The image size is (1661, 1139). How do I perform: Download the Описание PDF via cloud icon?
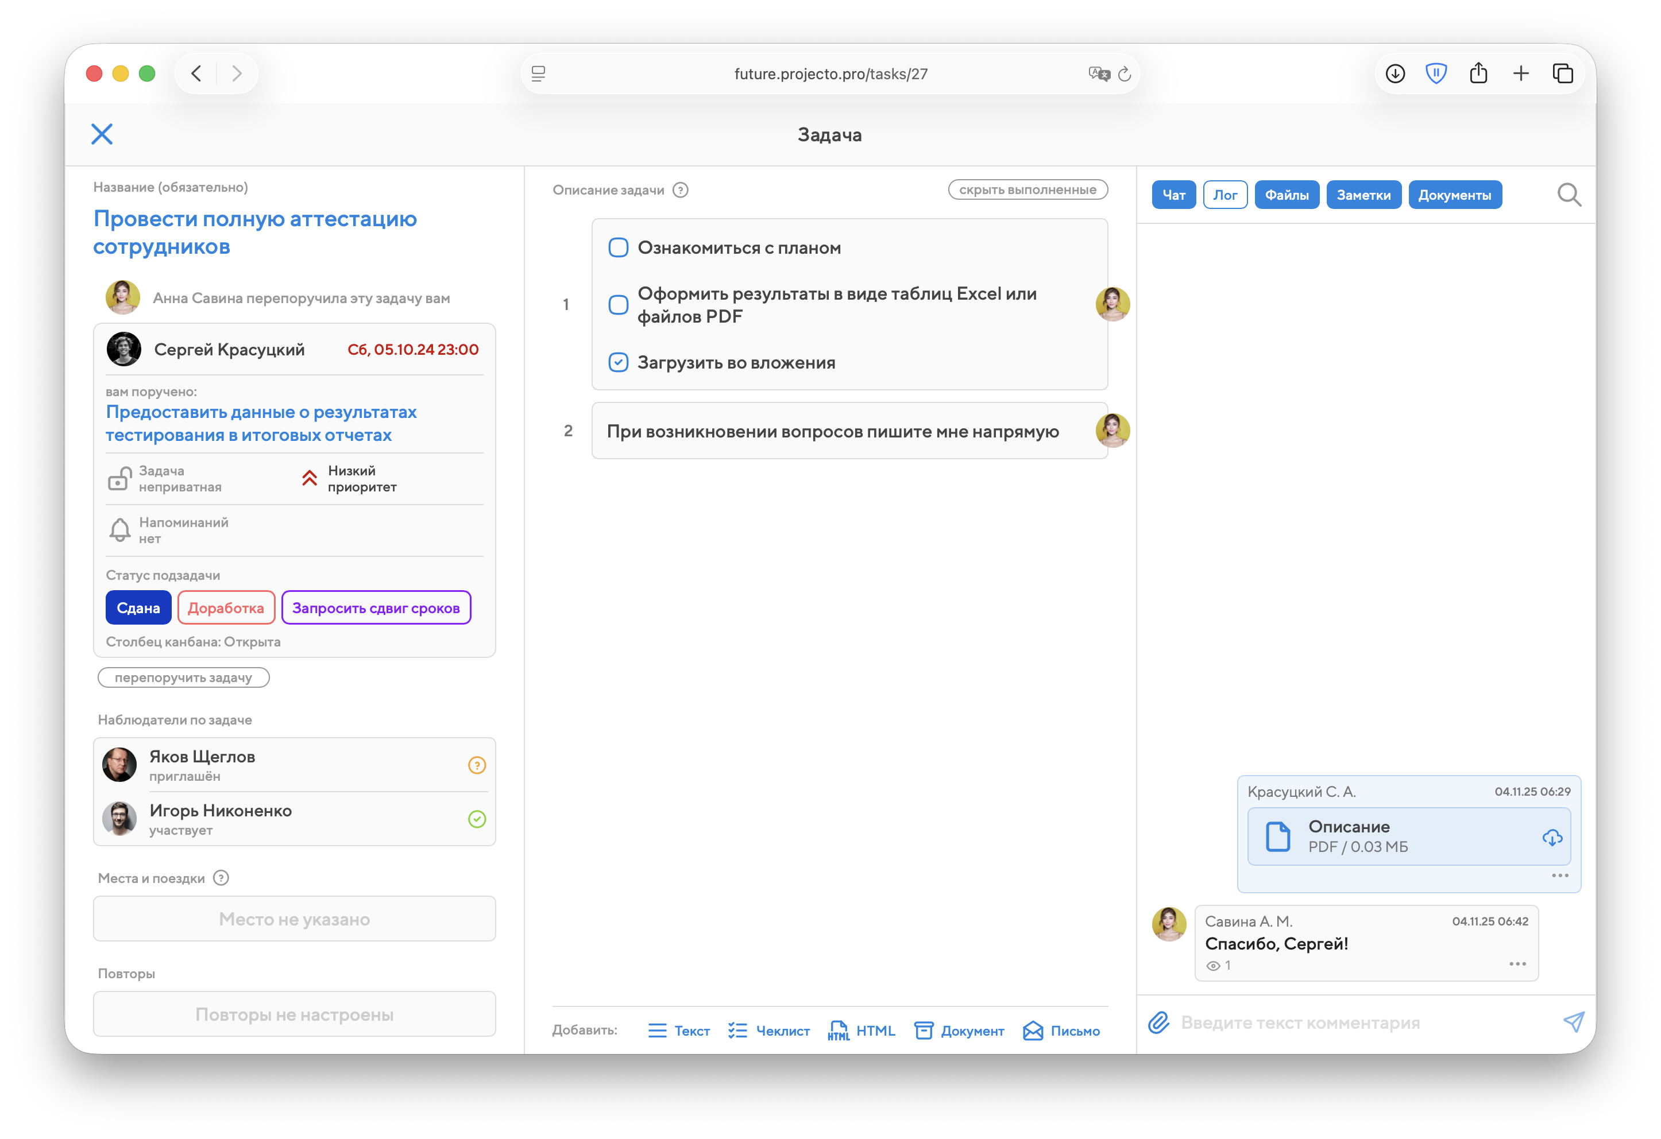(1552, 837)
